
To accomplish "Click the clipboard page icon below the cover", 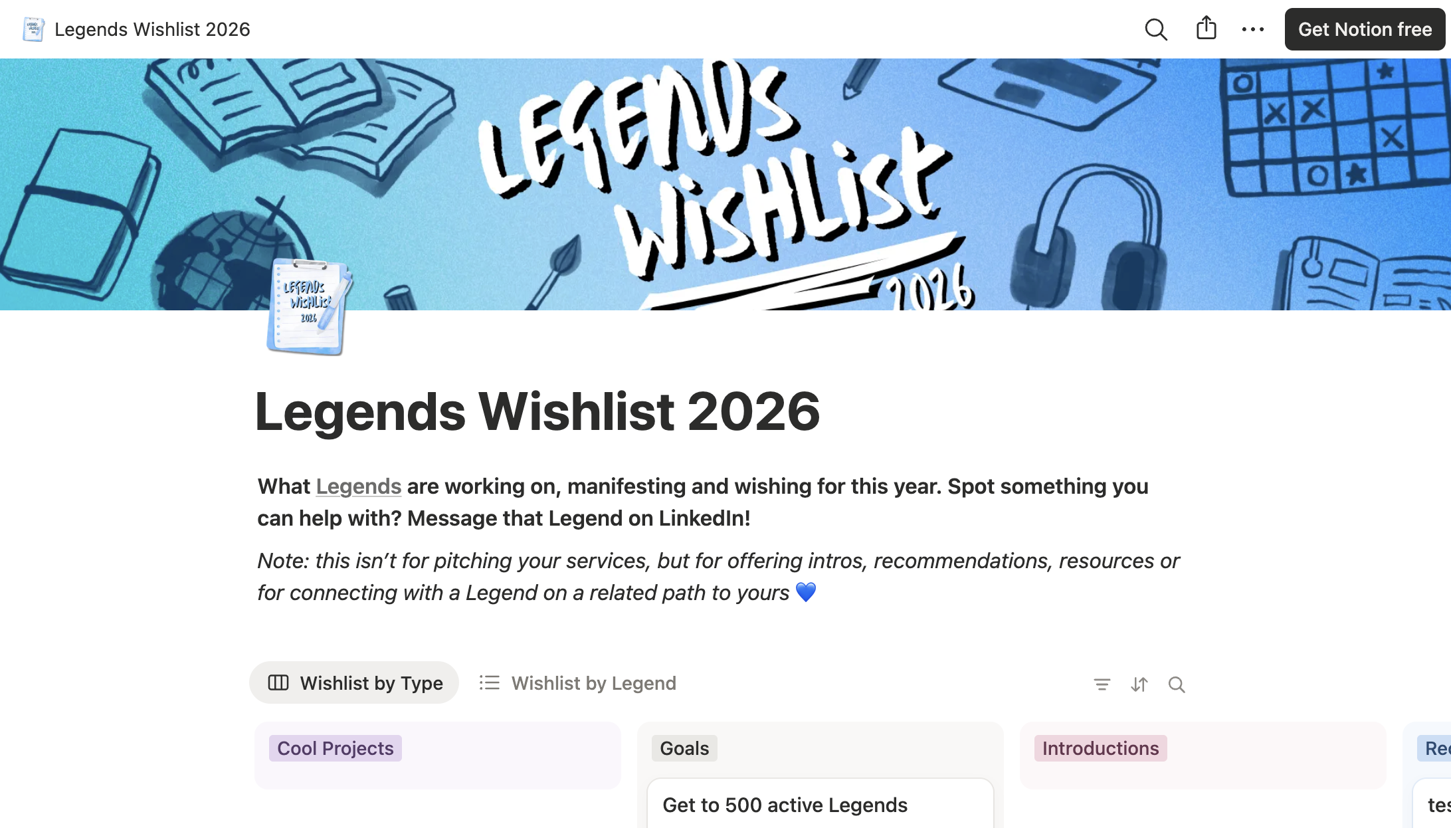I will [x=309, y=306].
